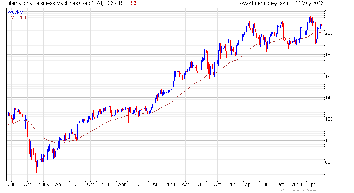Click the 180 price axis label
The height and width of the screenshot is (193, 354).
(329, 55)
